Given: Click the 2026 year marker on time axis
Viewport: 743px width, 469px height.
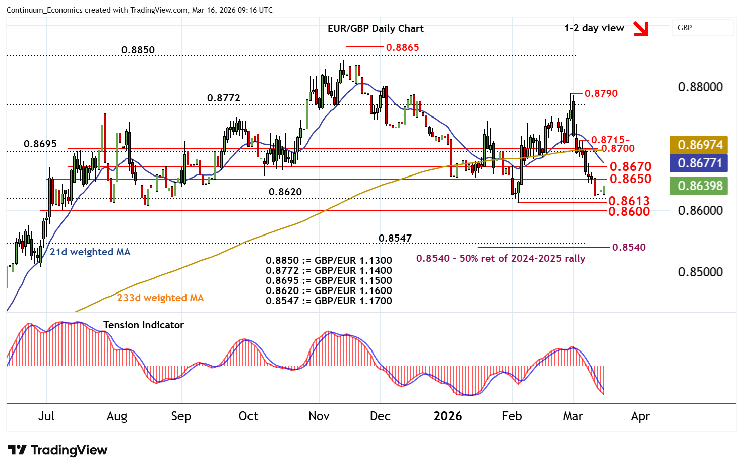Looking at the screenshot, I should point(448,416).
